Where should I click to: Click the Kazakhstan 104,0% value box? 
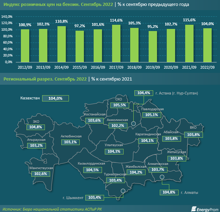55,99
